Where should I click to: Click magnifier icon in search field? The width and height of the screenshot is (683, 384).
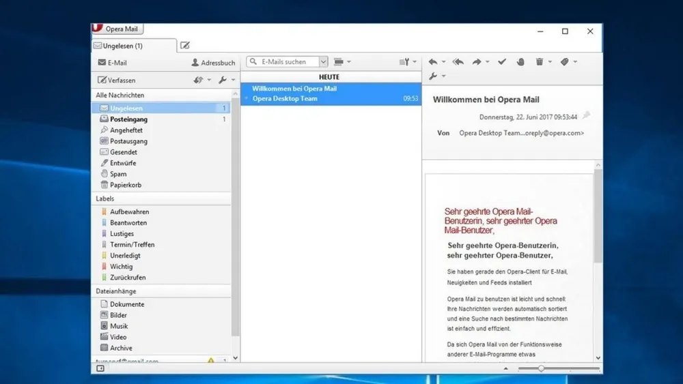(x=253, y=62)
